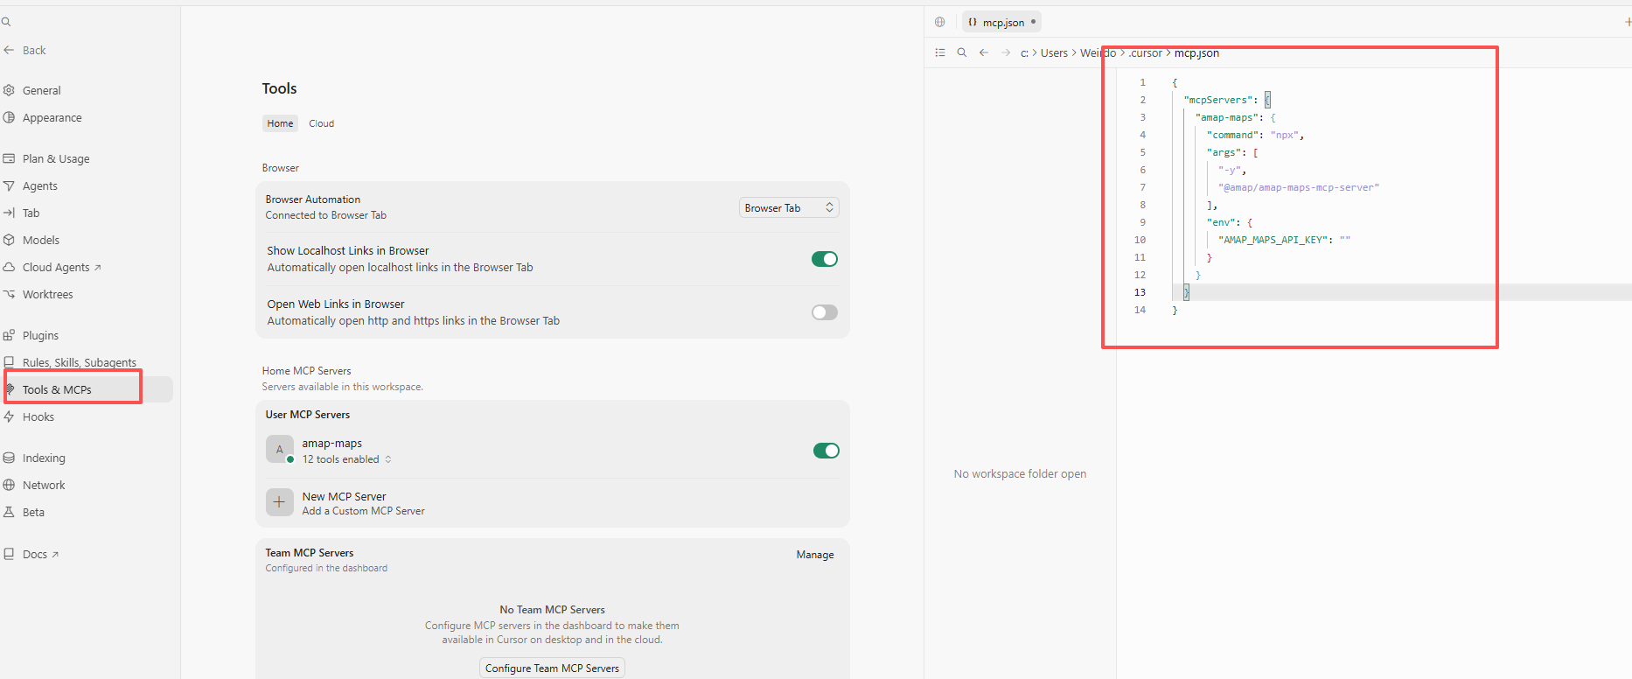
Task: Open General settings
Action: pyautogui.click(x=41, y=90)
